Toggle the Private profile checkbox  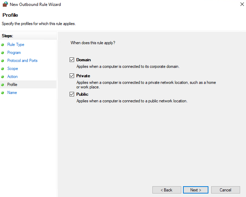point(72,76)
